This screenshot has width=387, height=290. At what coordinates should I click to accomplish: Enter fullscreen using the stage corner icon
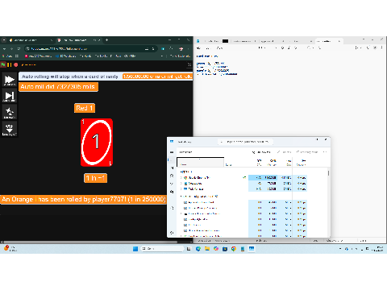[189, 64]
